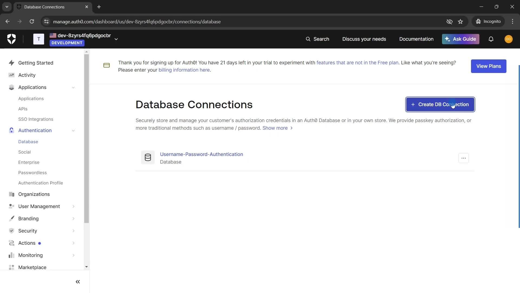520x293 pixels.
Task: Go to Social connections
Action: (x=24, y=152)
